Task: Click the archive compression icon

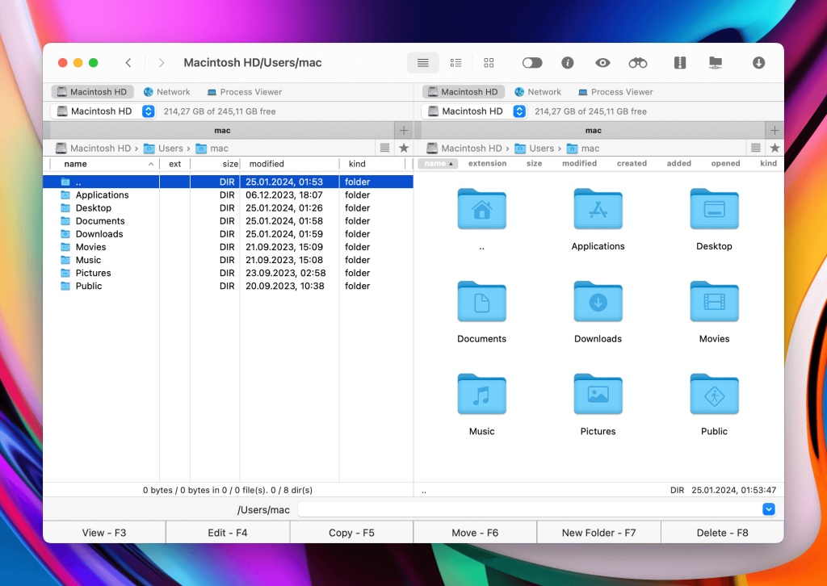Action: coord(679,62)
